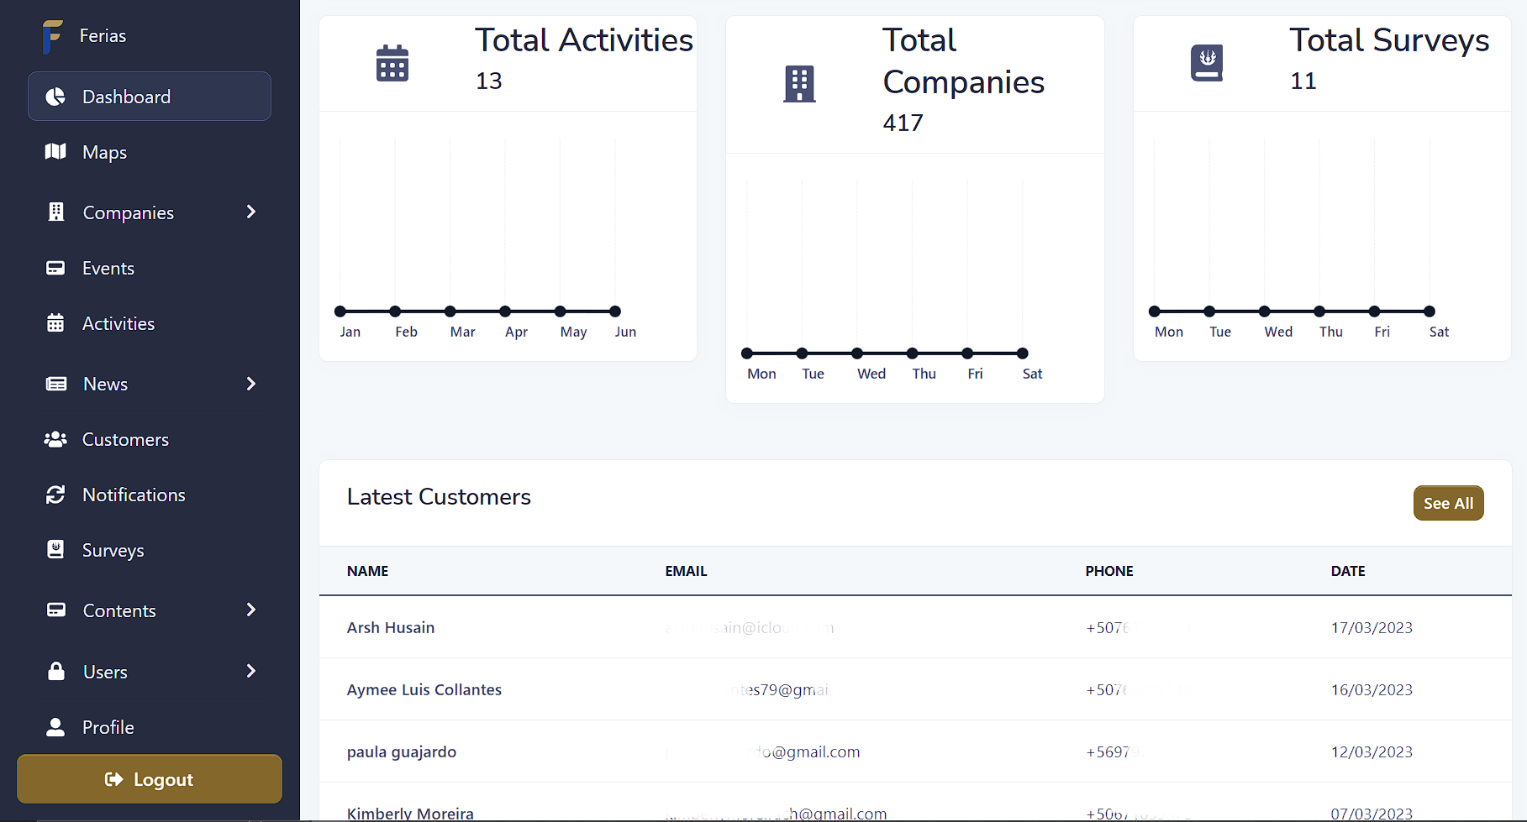Click the Events card icon

point(55,269)
